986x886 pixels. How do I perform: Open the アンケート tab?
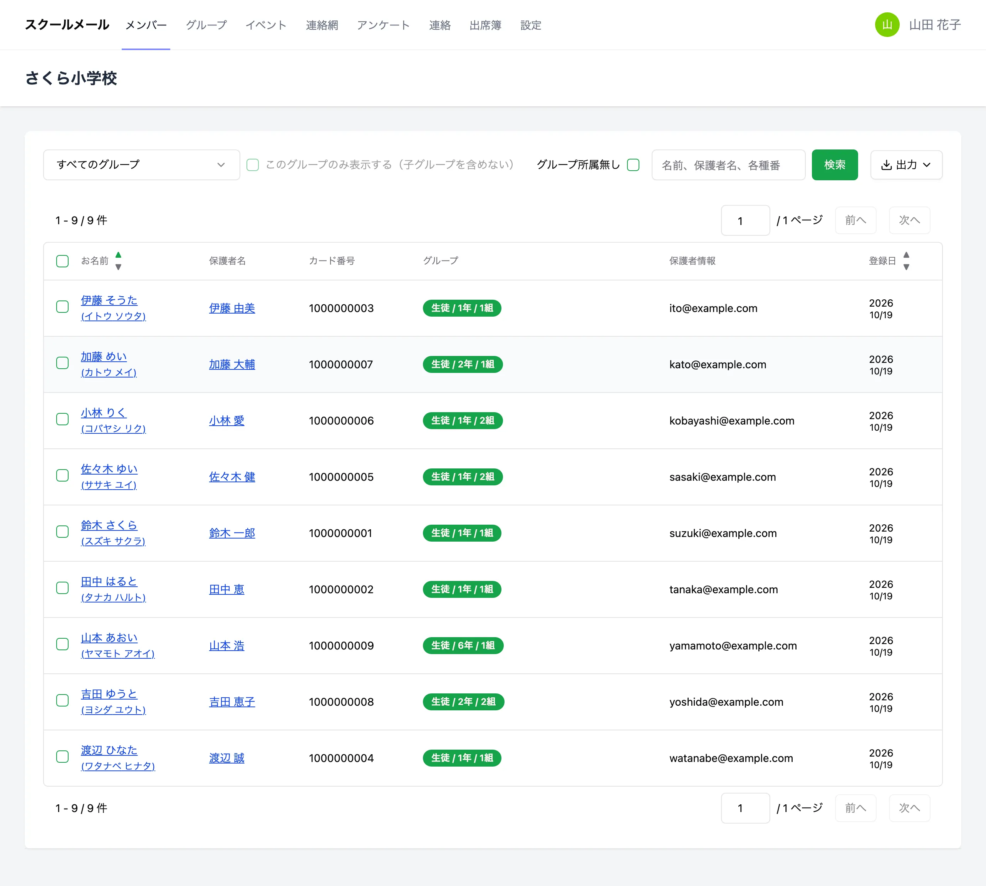[384, 25]
